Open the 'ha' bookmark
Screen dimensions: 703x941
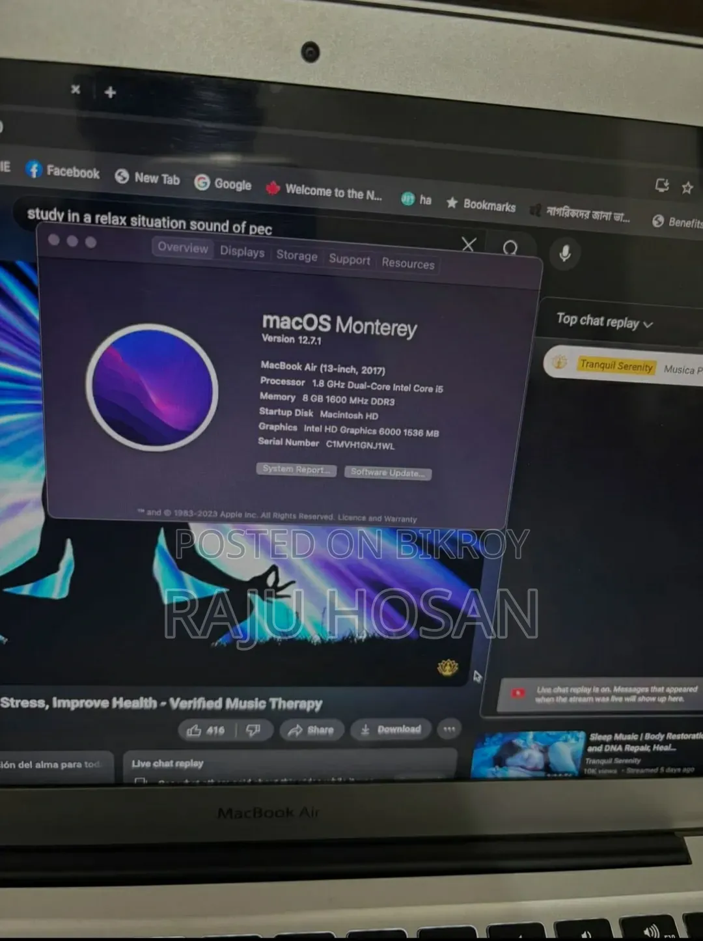point(417,199)
